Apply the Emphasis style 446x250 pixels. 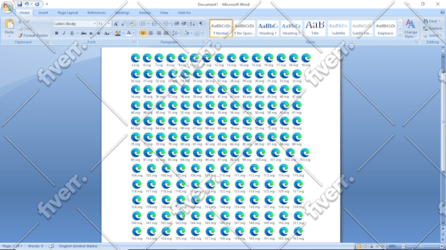(386, 28)
